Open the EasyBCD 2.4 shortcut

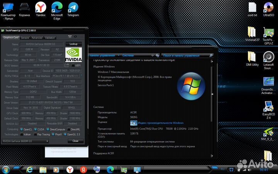tap(268, 110)
